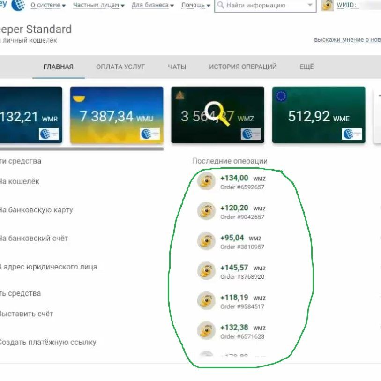Click the ant avatar beside the +118,19 operation
The image size is (381, 381).
coord(206,300)
